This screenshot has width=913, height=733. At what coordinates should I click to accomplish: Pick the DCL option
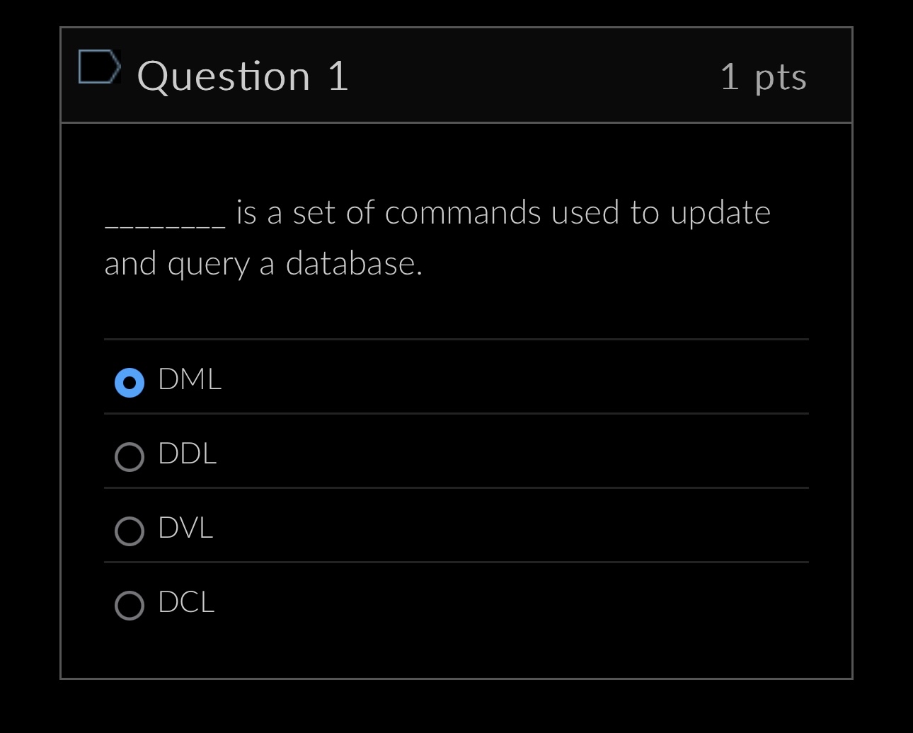click(x=129, y=606)
